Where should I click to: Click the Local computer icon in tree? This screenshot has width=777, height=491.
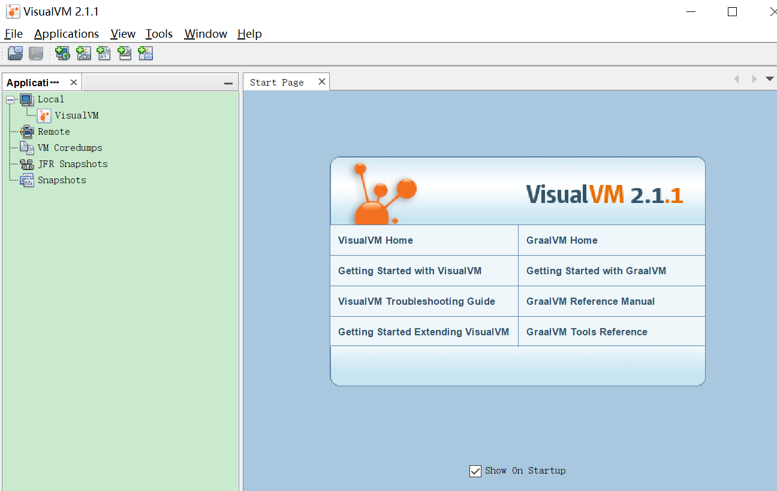[27, 99]
